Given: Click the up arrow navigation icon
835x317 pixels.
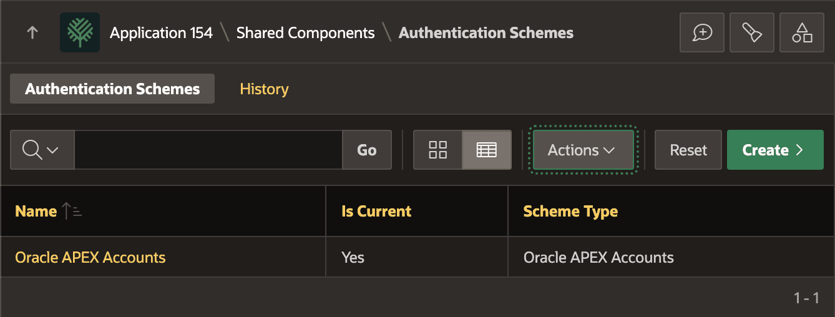Looking at the screenshot, I should pyautogui.click(x=32, y=32).
